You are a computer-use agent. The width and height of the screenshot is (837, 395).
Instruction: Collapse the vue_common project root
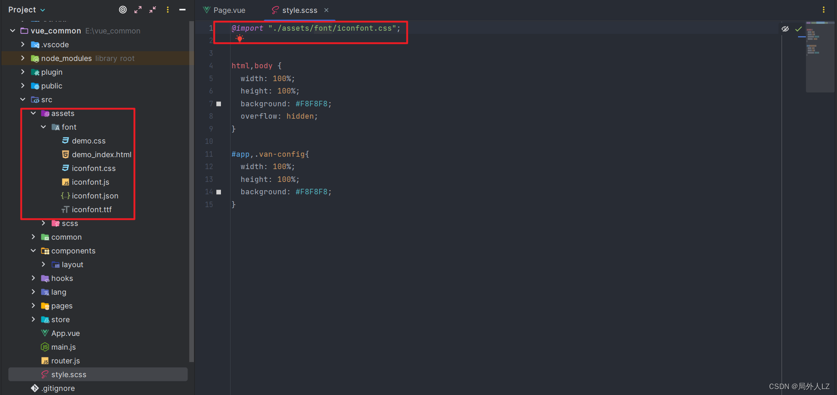13,31
